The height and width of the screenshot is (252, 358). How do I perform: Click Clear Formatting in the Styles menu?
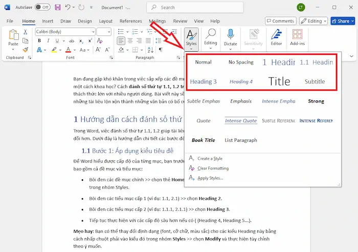[x=212, y=168]
